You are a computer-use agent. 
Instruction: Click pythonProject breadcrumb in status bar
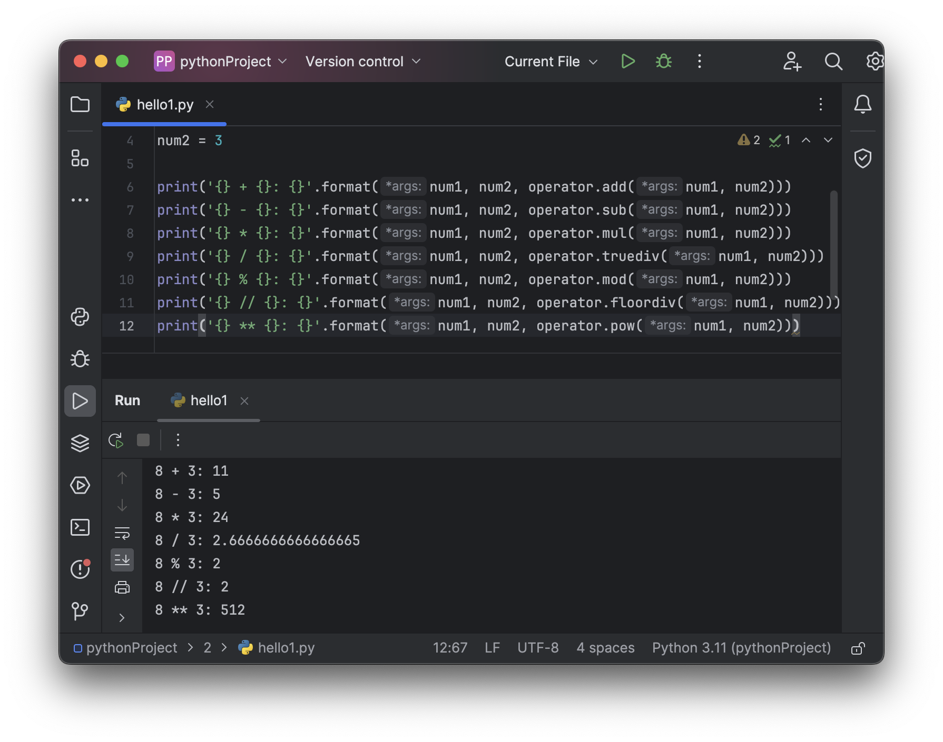tap(126, 648)
